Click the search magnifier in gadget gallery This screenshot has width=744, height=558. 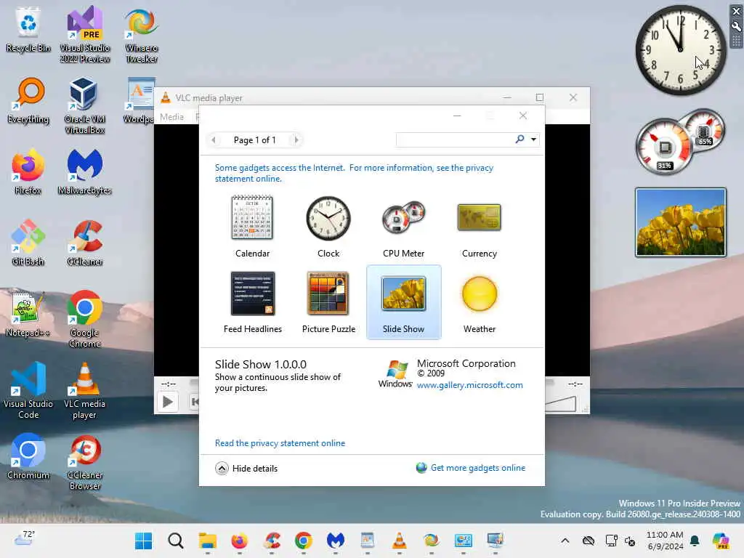tap(520, 139)
